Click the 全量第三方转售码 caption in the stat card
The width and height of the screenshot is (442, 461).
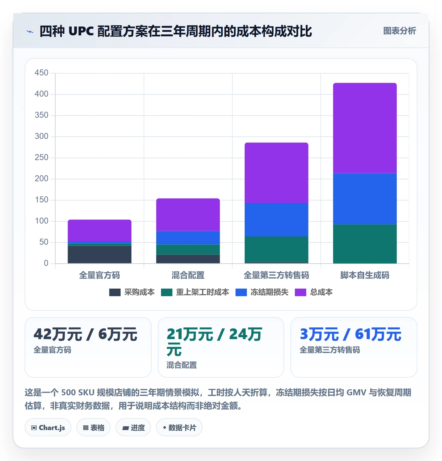[330, 350]
